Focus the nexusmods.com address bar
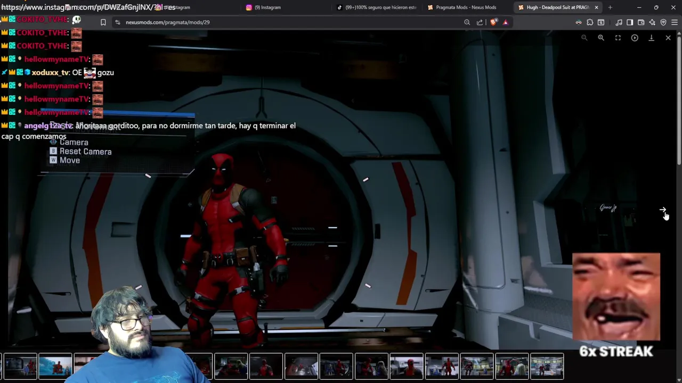The width and height of the screenshot is (682, 383). tap(288, 22)
